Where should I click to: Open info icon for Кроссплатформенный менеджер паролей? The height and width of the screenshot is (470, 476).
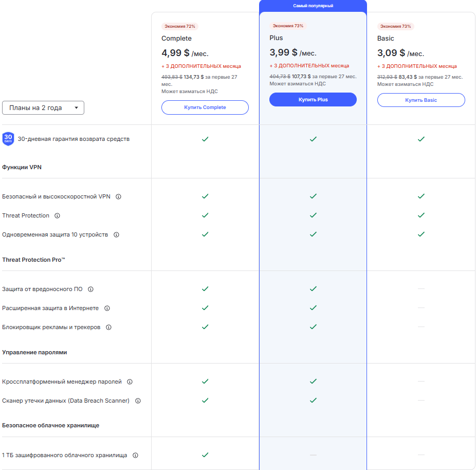tap(130, 382)
